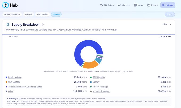Click the Events calendar icon
Image resolution: width=181 pixels, height=108 pixels.
149,5
